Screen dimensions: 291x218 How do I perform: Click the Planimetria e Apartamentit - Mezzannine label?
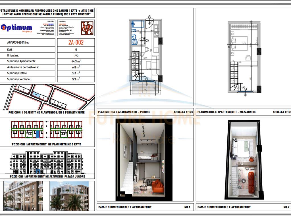[x=226, y=112]
